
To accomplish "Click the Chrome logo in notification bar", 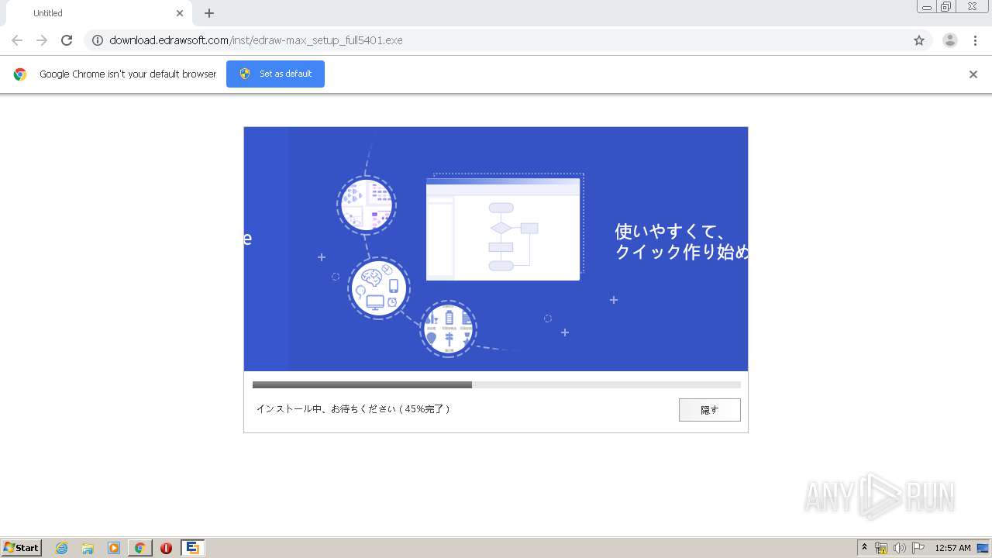I will click(20, 74).
